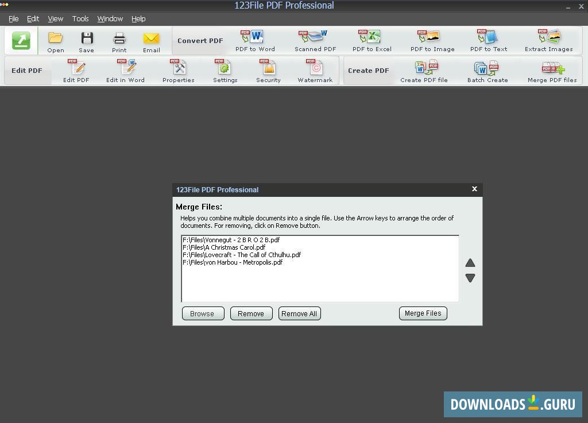The image size is (588, 423).
Task: Close the Merge Files dialog
Action: click(474, 189)
